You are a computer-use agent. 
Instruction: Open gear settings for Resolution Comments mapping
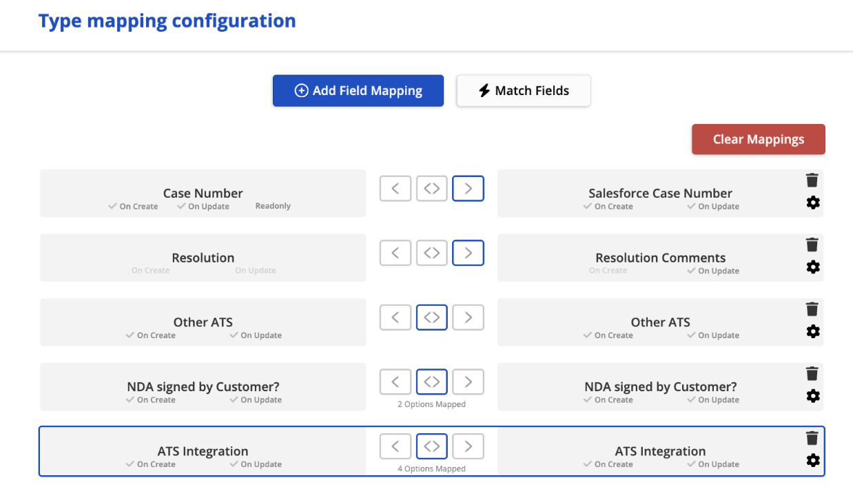[x=813, y=267]
